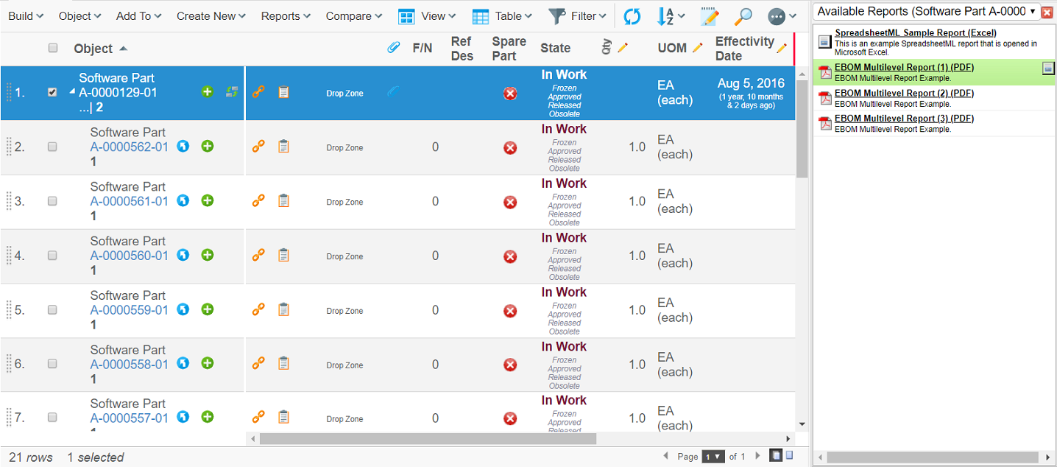Screen dimensions: 1057x467
Task: Open the magnifier search tool
Action: click(743, 16)
